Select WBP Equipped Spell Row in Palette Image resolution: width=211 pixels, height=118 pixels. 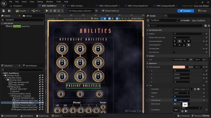point(18,26)
